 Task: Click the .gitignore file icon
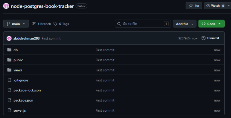[9, 80]
